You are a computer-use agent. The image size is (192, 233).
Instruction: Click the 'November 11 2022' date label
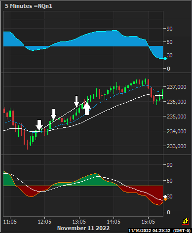83,228
